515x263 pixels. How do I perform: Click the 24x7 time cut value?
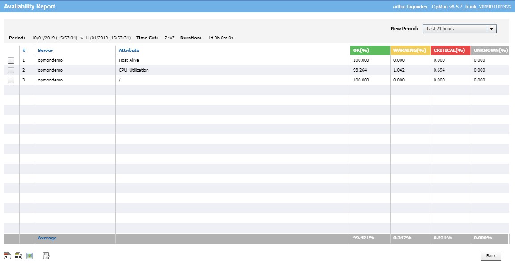169,38
